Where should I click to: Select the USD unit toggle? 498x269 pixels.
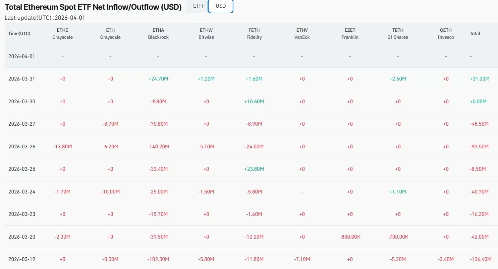click(220, 6)
